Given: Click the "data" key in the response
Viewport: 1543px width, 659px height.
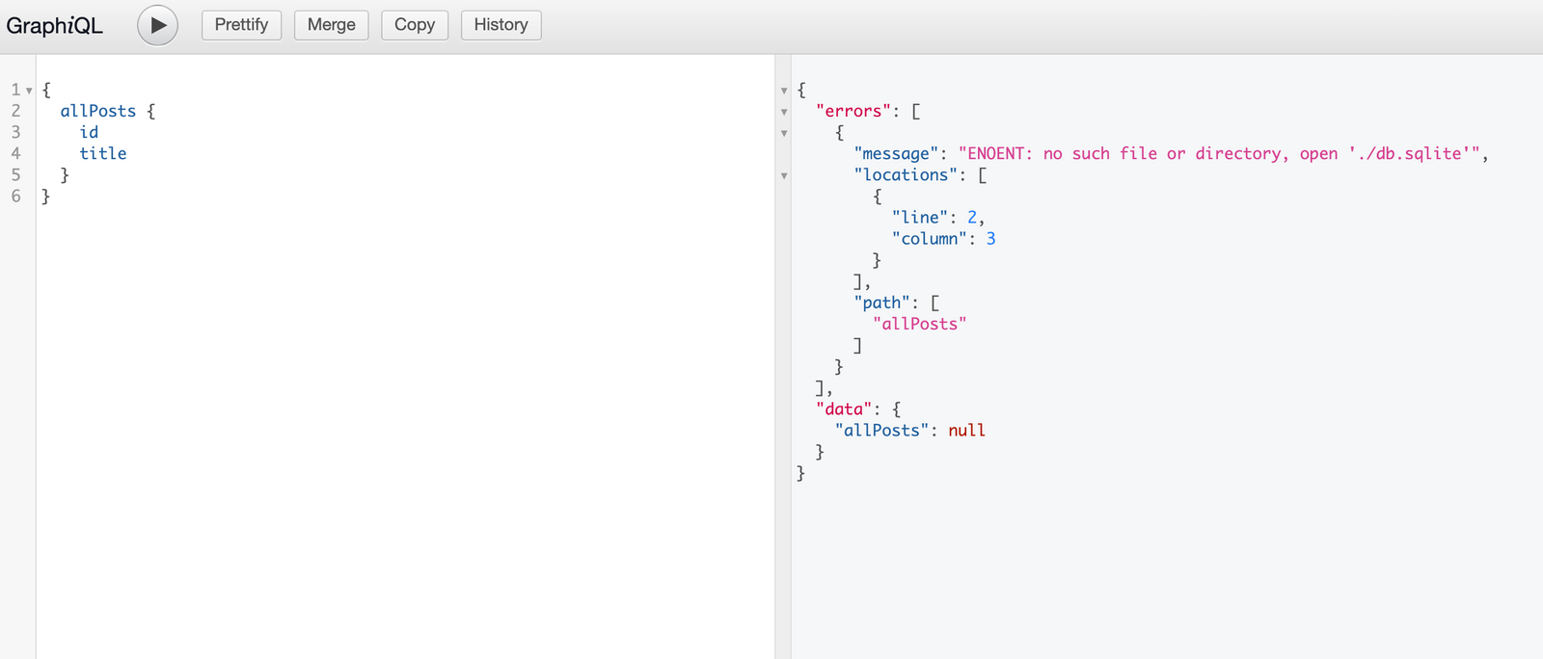Looking at the screenshot, I should (844, 409).
